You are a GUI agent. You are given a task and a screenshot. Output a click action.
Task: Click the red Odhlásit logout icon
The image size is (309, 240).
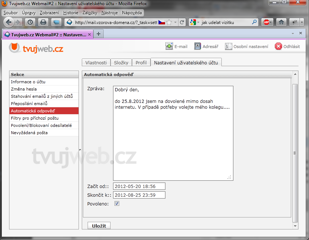(278, 46)
